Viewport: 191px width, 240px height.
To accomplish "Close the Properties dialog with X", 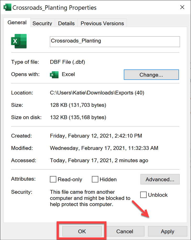I will [x=182, y=7].
